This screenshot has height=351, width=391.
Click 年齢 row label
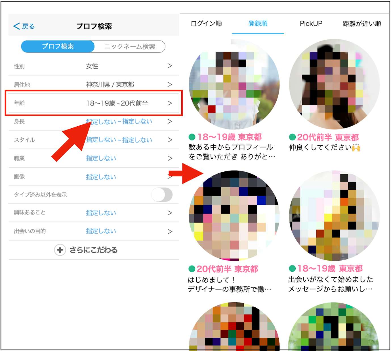tap(19, 103)
